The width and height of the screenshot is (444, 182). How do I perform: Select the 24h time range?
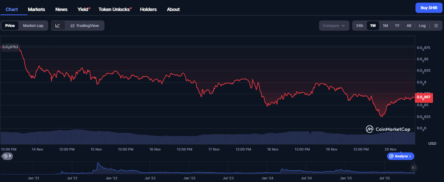pyautogui.click(x=359, y=26)
